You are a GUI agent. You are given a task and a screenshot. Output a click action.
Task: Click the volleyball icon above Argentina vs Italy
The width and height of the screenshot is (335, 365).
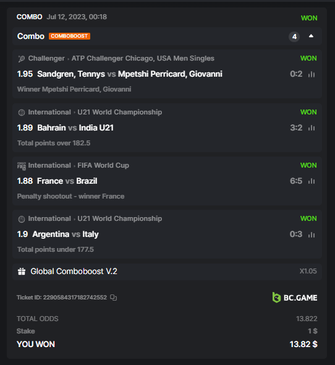(22, 219)
